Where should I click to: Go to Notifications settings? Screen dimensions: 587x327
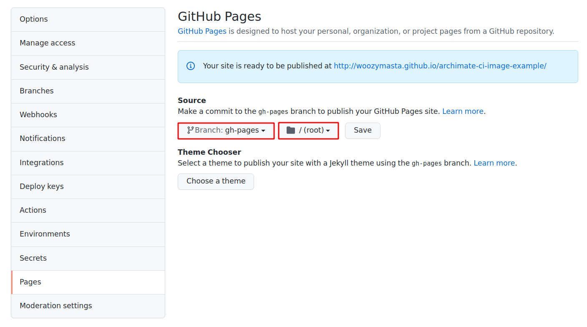88,139
